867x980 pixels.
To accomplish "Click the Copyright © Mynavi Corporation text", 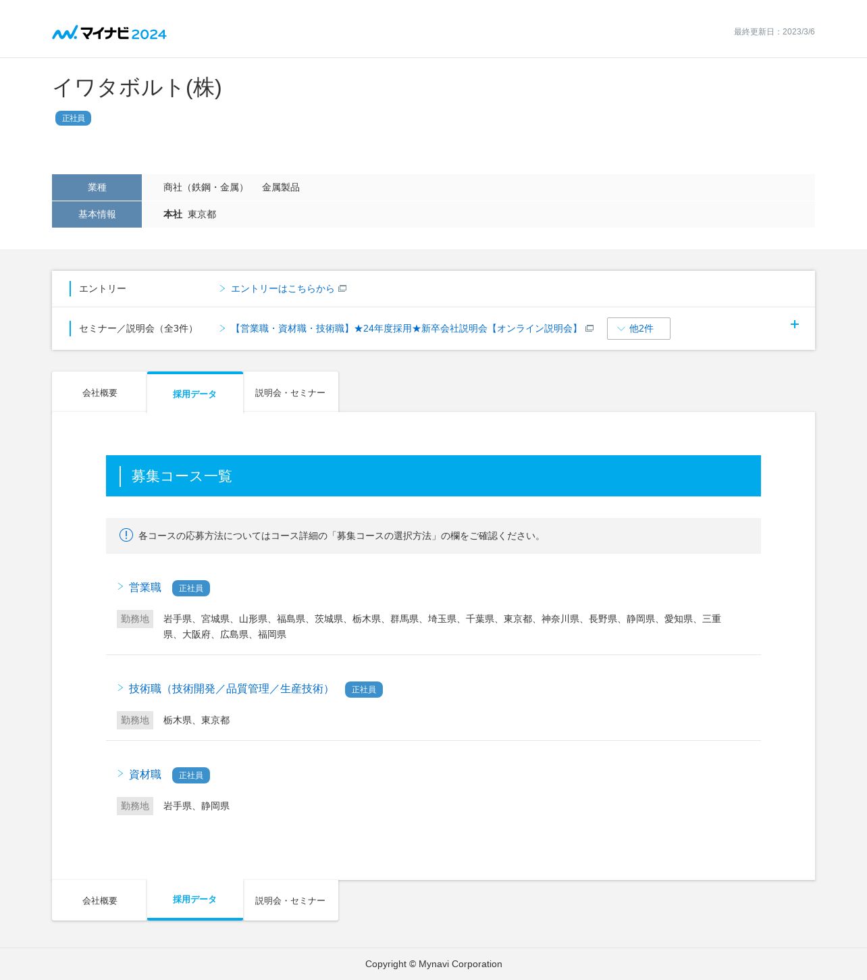I will 433,964.
